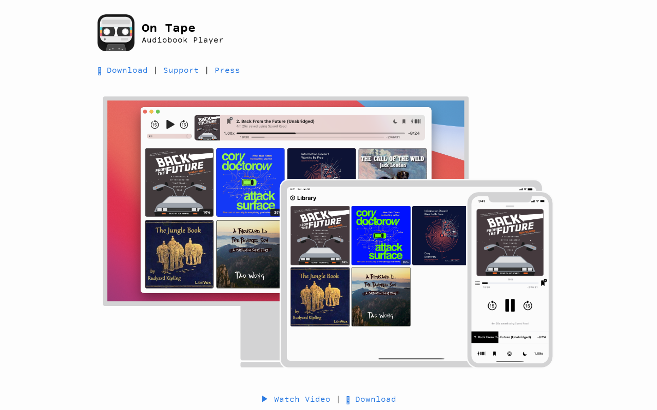This screenshot has height=410, width=657.
Task: Click the grabber handle above the iPhone cover
Action: coord(510,206)
